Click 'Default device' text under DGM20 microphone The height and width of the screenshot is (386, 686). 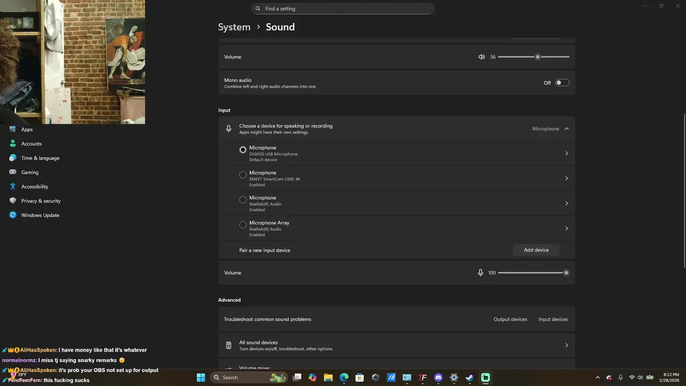pos(263,160)
